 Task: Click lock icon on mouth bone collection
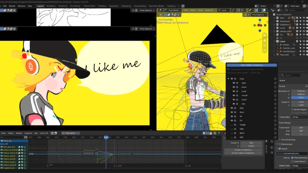tap(275, 96)
